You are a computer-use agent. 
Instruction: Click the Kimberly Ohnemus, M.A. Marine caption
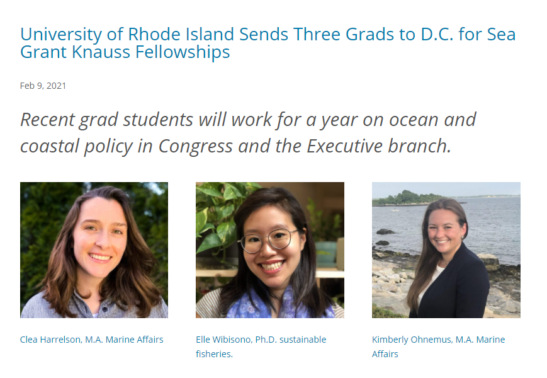click(438, 340)
